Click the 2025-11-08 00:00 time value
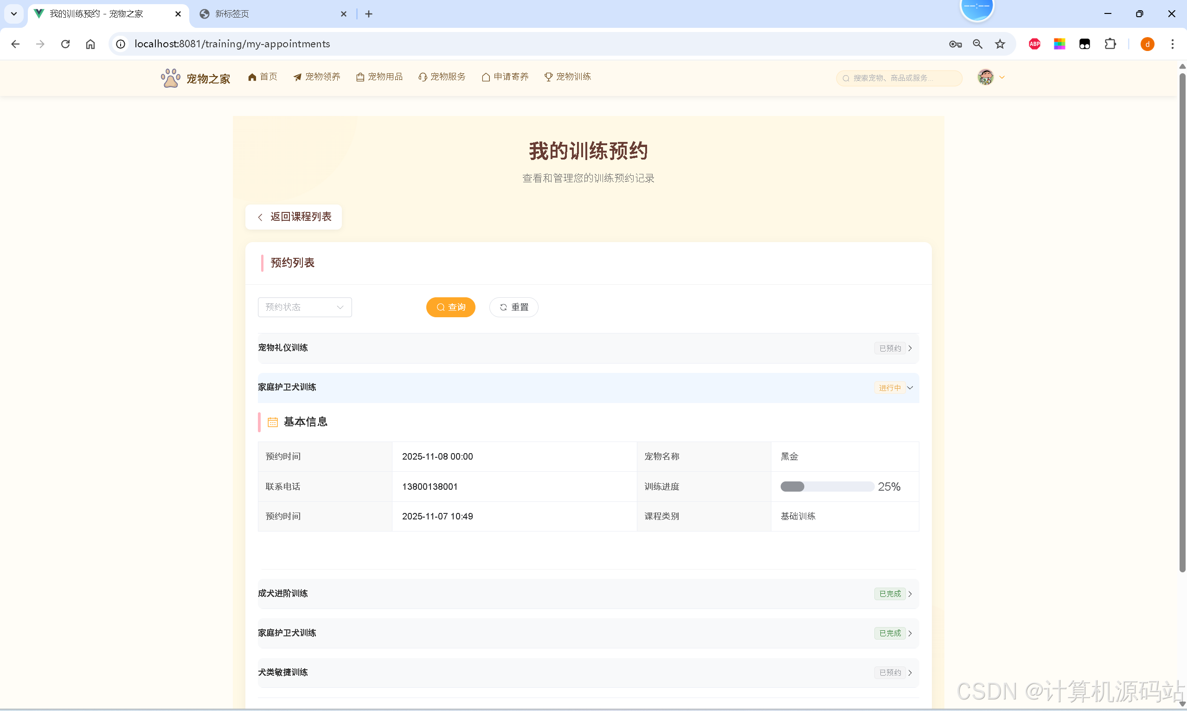 point(437,456)
